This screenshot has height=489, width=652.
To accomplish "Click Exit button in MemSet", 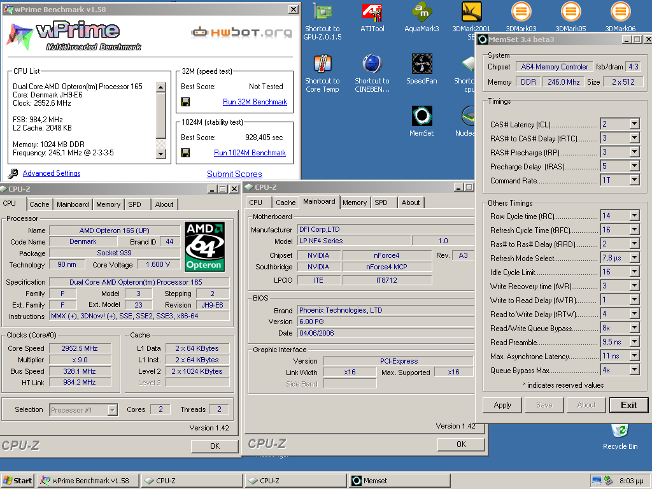I will tap(628, 405).
